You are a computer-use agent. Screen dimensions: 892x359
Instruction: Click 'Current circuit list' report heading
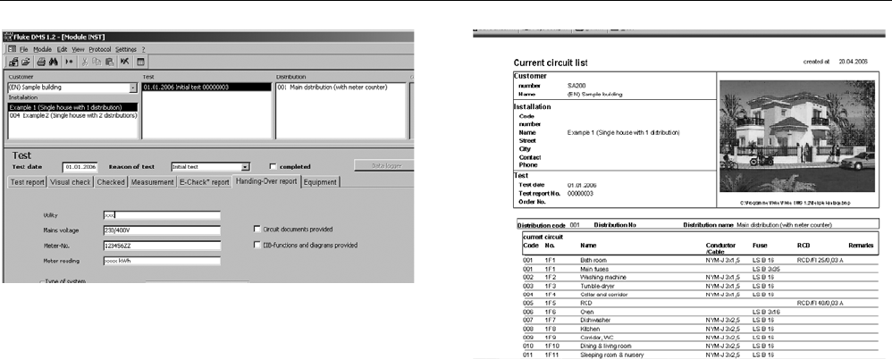pyautogui.click(x=551, y=63)
